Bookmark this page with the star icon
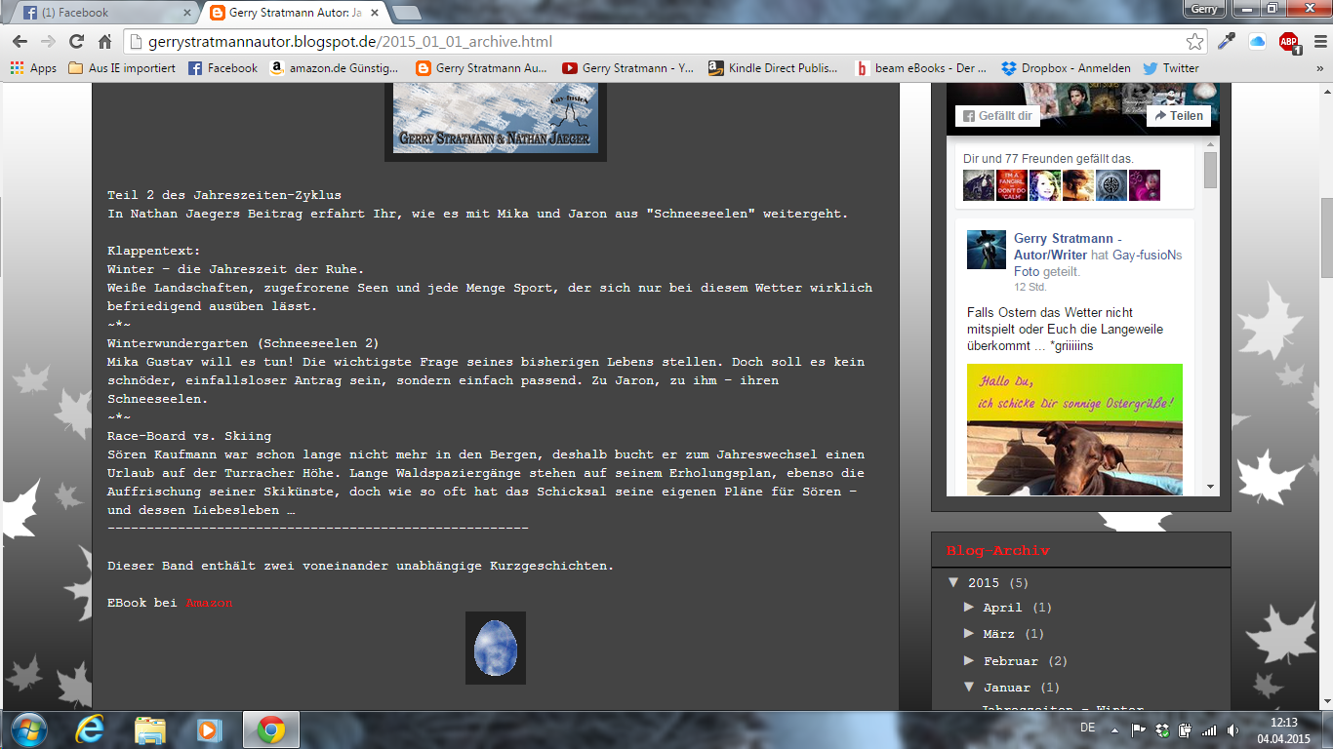This screenshot has width=1333, height=749. (1194, 42)
